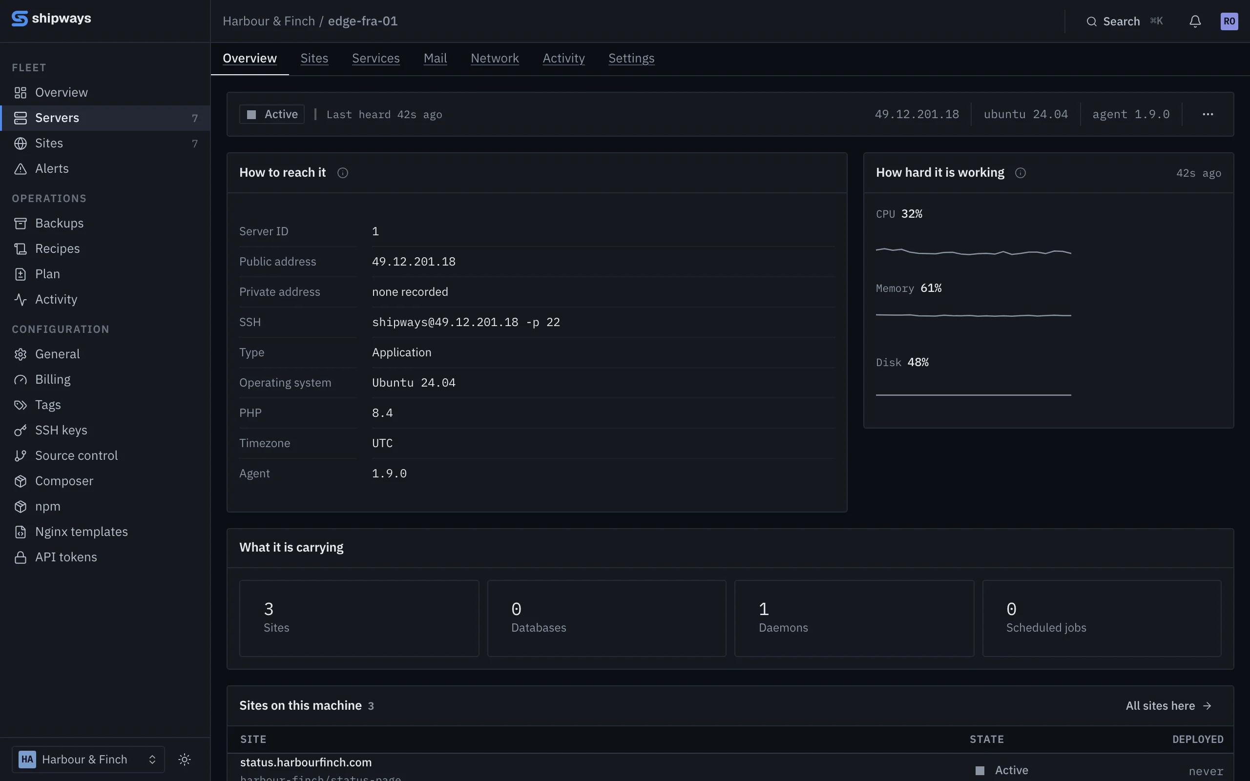Open the server Settings tab
The width and height of the screenshot is (1250, 781).
[x=631, y=59]
